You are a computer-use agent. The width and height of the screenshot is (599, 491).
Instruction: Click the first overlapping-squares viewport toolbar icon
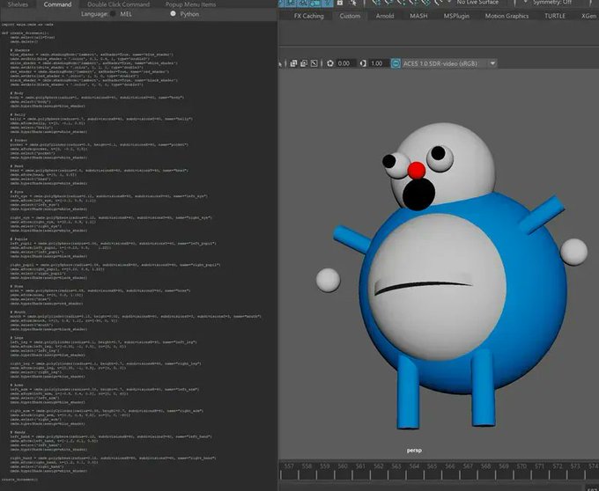tap(293, 63)
